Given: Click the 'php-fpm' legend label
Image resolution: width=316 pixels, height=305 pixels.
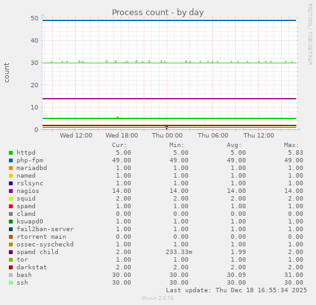Looking at the screenshot, I should (30, 160).
